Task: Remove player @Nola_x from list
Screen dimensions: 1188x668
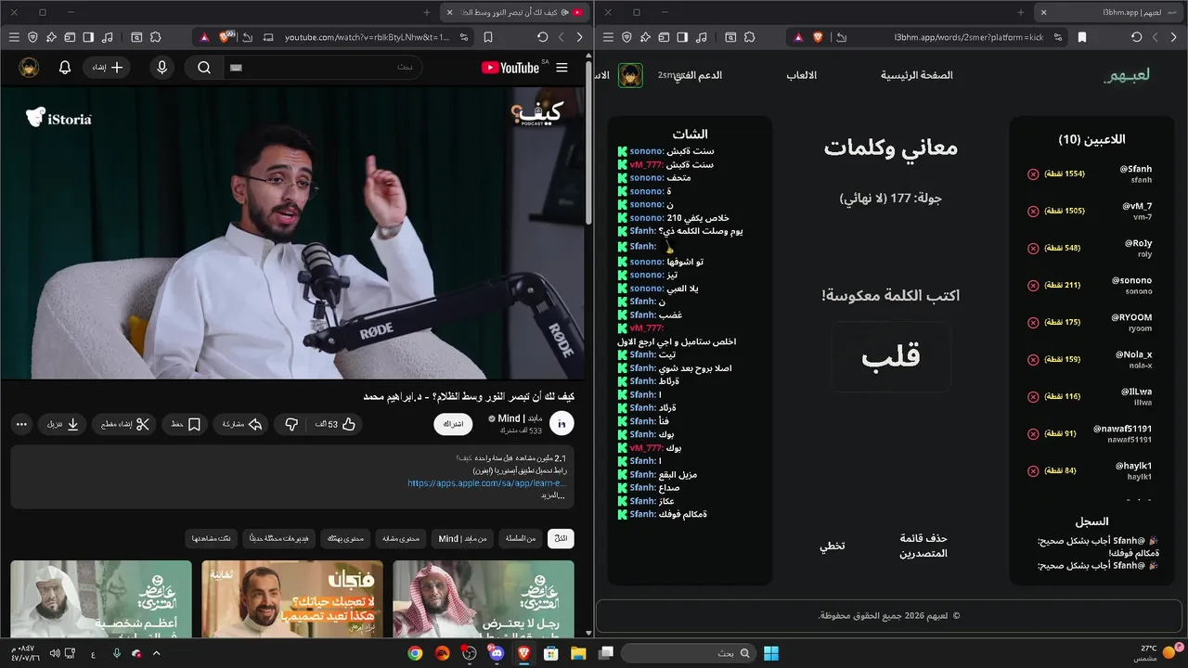Action: click(1033, 359)
